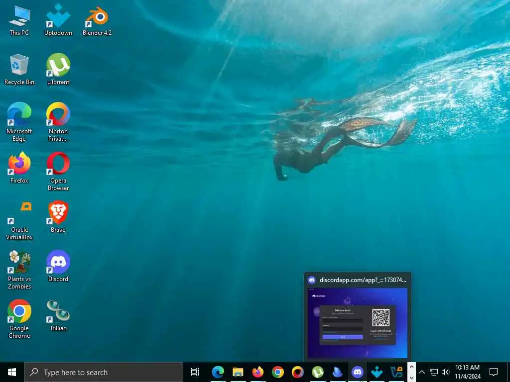Viewport: 510px width, 382px height.
Task: Open the Action Center notifications icon
Action: coord(494,372)
